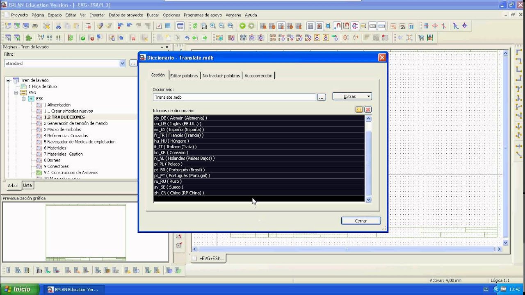The width and height of the screenshot is (525, 295).
Task: Click the blue table grid toolbar icon
Action: pyautogui.click(x=168, y=26)
